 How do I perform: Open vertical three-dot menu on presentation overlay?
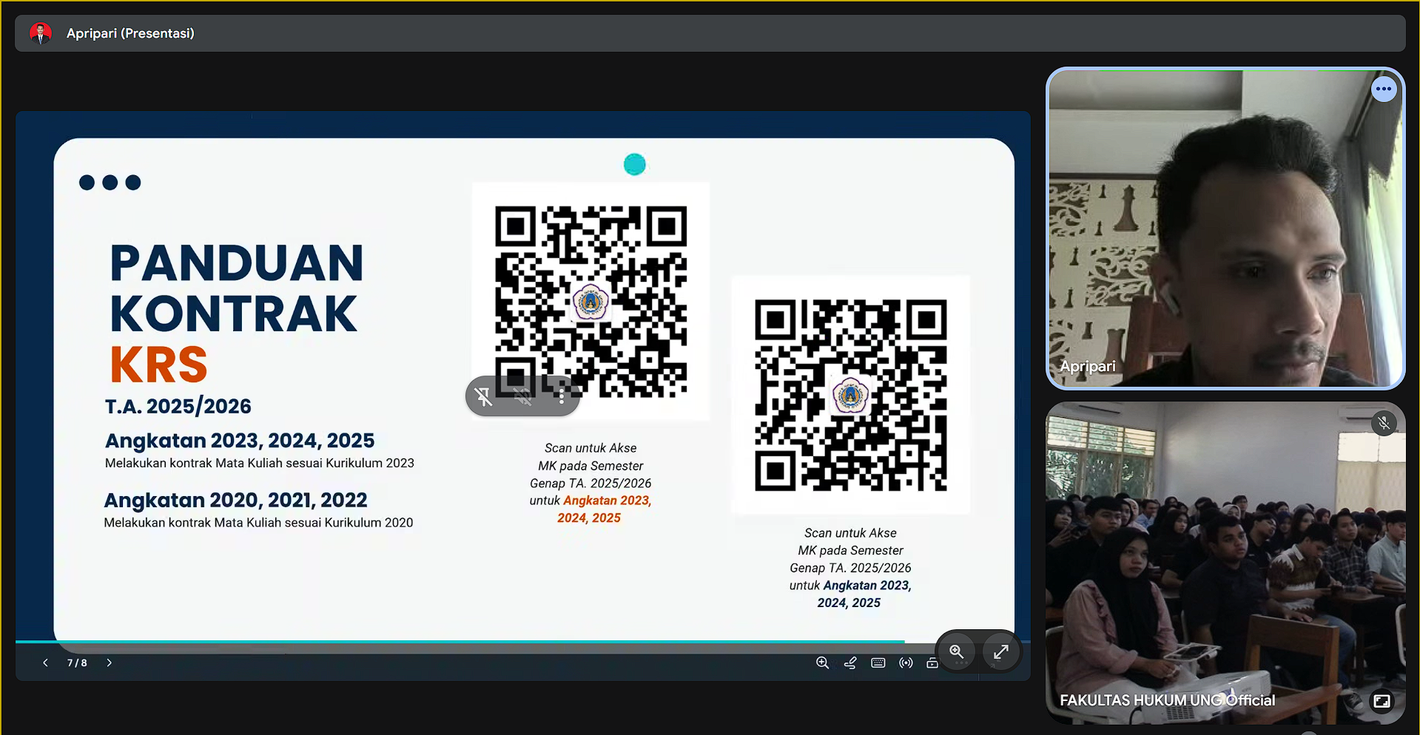coord(562,397)
